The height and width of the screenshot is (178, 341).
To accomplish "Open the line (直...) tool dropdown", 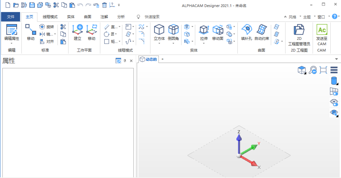I will pyautogui.click(x=119, y=27).
